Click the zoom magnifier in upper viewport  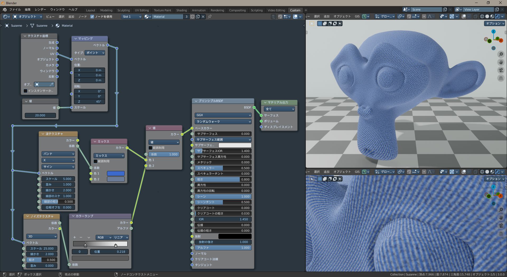[501, 54]
